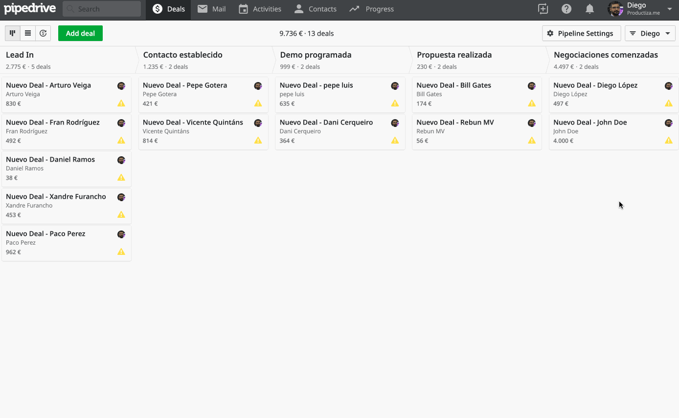Switch to pipeline view
Image resolution: width=679 pixels, height=418 pixels.
[13, 33]
